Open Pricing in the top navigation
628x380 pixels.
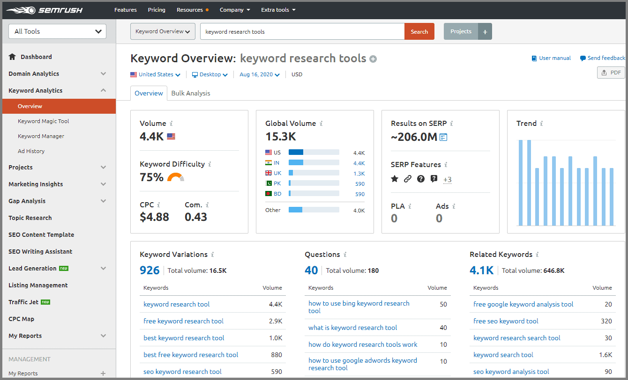pos(157,10)
